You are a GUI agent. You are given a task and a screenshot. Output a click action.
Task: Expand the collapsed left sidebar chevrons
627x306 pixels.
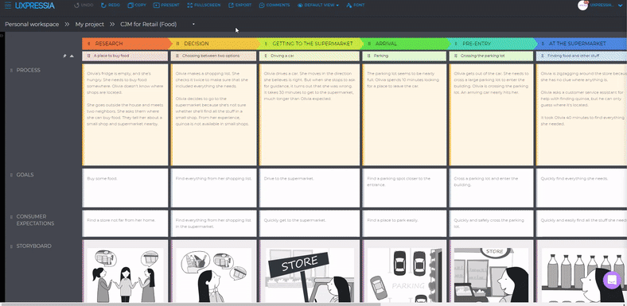(x=2, y=36)
